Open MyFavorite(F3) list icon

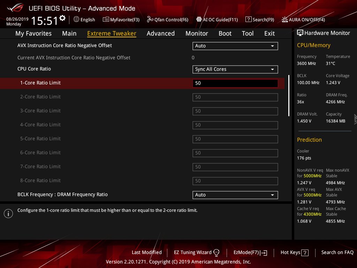tap(106, 20)
